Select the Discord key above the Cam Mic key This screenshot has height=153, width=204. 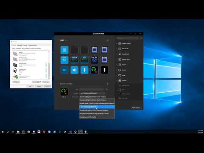tap(94, 50)
